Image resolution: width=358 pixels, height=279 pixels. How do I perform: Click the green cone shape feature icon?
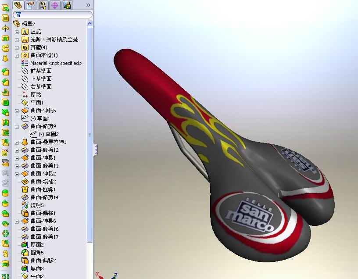coord(5,203)
